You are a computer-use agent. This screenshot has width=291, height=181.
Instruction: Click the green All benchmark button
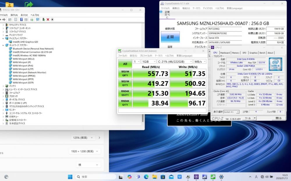tap(125, 64)
